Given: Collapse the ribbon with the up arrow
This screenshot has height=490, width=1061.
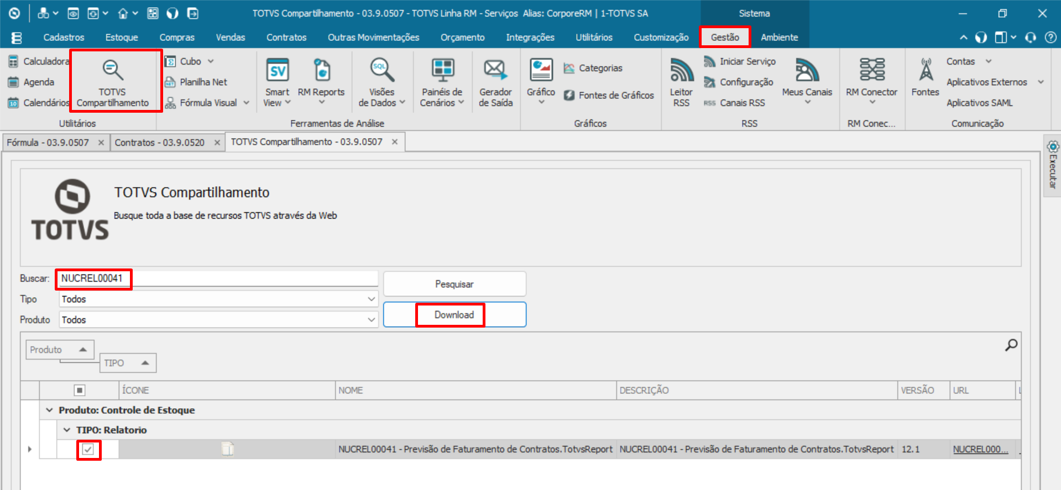Looking at the screenshot, I should [964, 38].
